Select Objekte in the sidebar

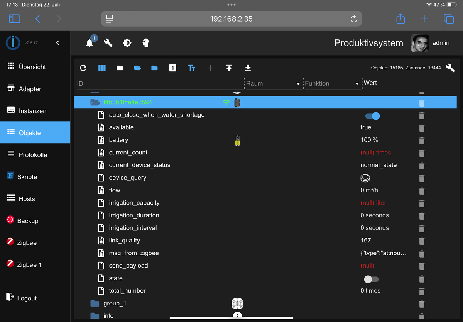pos(35,132)
